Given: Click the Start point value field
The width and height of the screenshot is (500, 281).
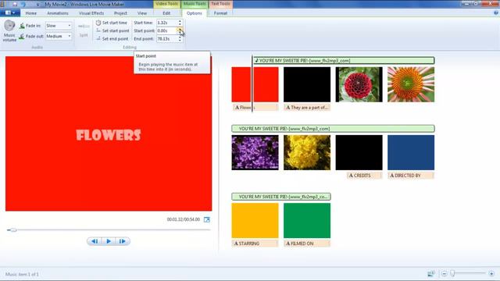Looking at the screenshot, I should click(x=166, y=30).
